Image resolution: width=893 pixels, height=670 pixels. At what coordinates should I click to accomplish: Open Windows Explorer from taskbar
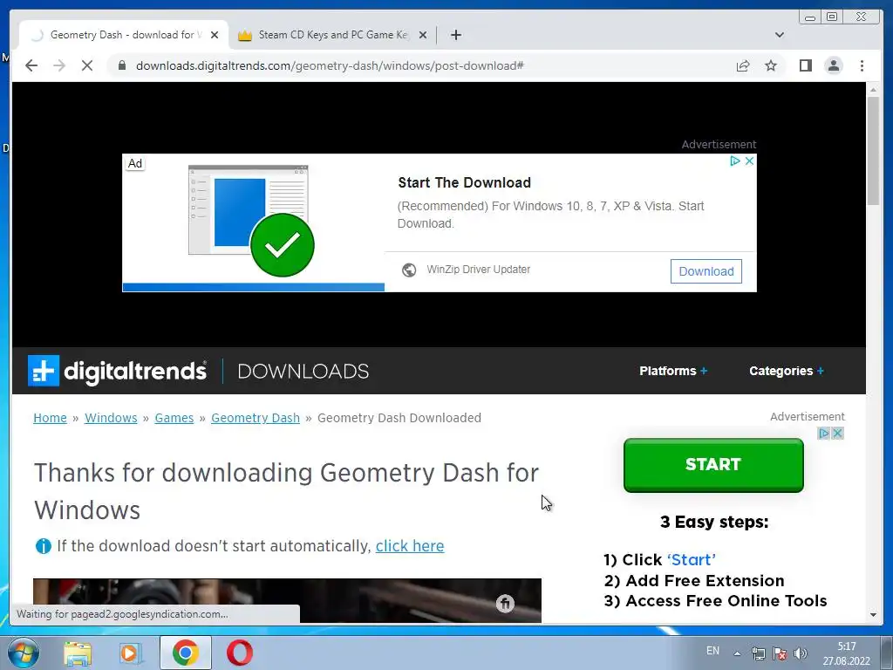78,653
